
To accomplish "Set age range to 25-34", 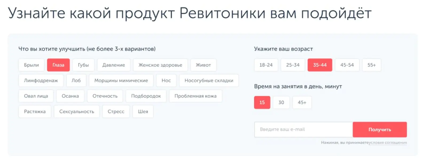I will tap(293, 65).
